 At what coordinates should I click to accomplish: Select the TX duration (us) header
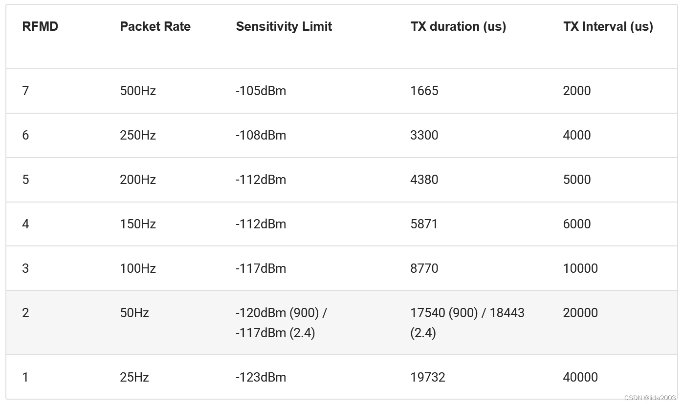coord(458,26)
